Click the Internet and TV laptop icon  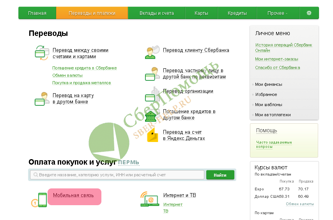tap(150, 199)
